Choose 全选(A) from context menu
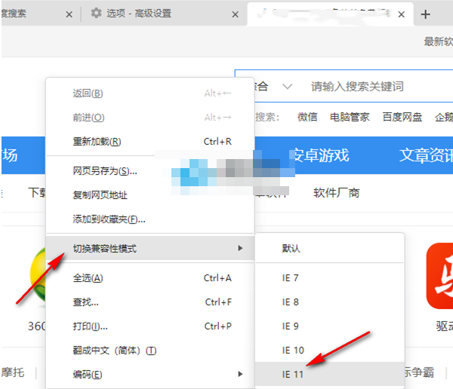453x389 pixels. point(150,278)
